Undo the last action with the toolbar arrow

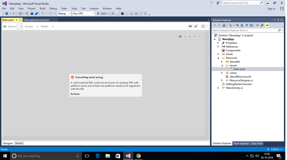coord(43,13)
